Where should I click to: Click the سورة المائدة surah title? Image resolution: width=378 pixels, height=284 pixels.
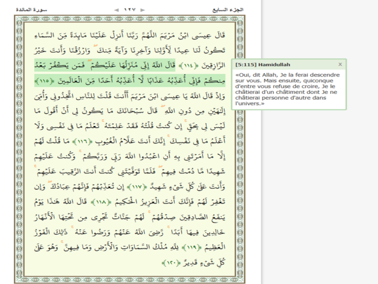31,10
